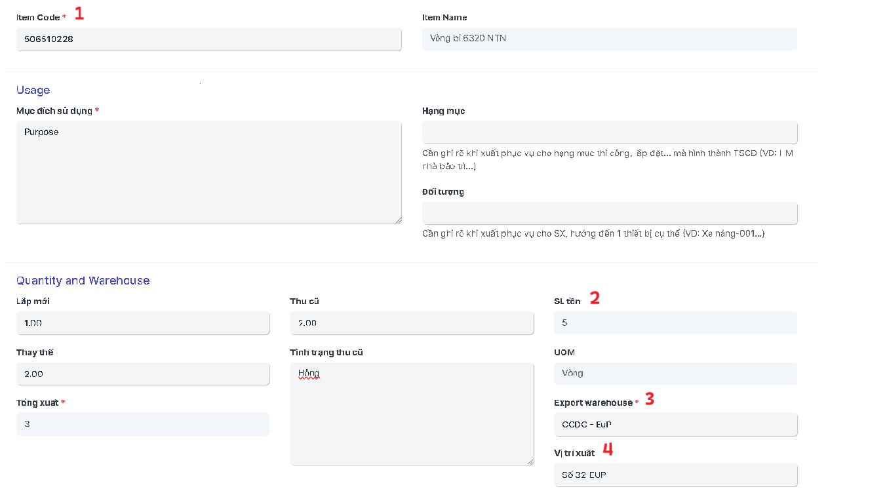This screenshot has height=491, width=887.
Task: Click the Lắp mới quantity field
Action: coord(142,323)
